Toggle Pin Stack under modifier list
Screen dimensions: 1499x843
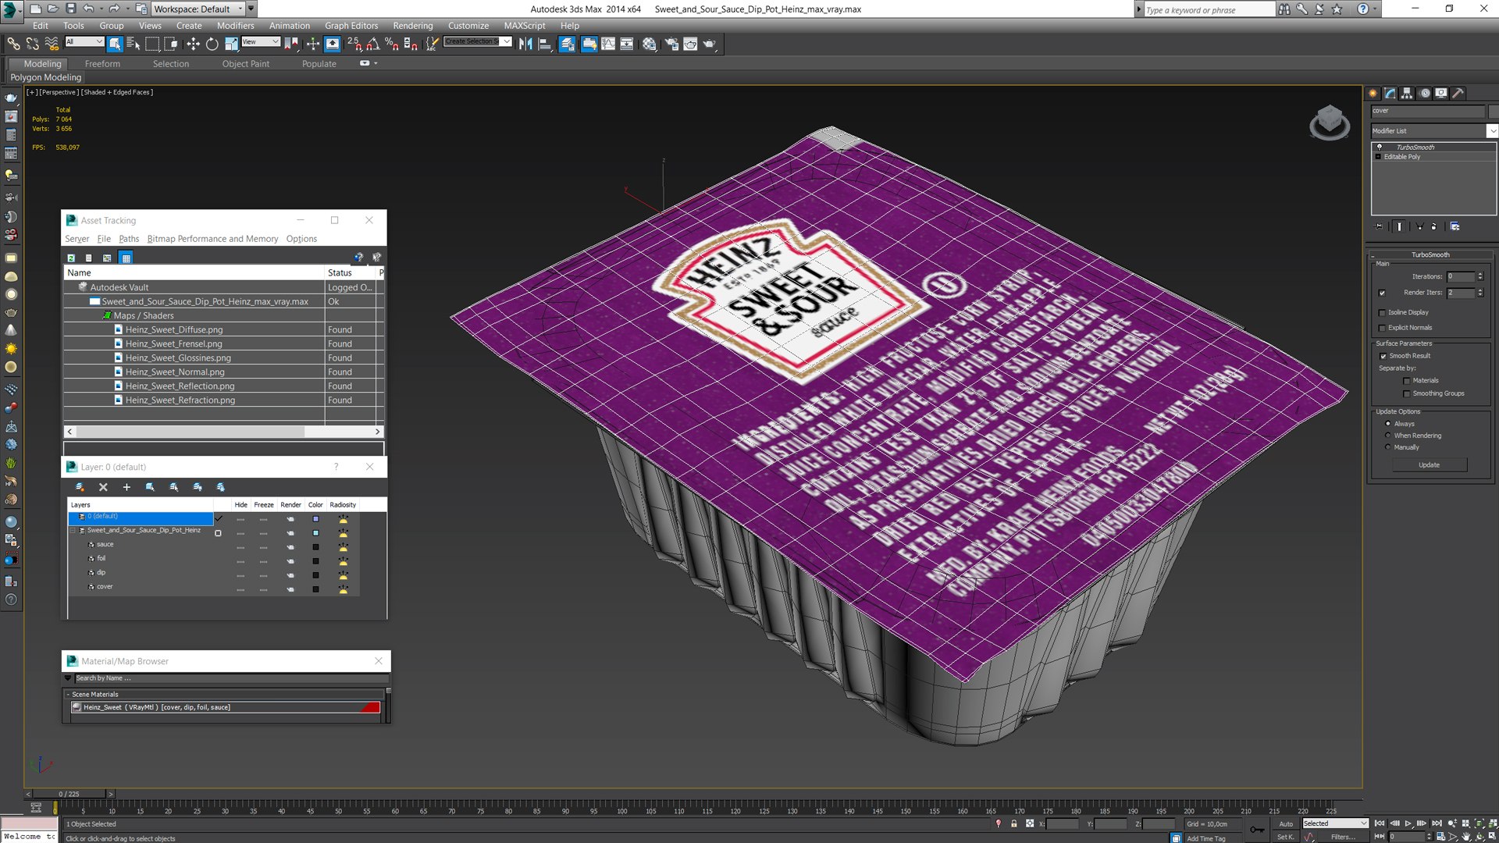[1379, 226]
